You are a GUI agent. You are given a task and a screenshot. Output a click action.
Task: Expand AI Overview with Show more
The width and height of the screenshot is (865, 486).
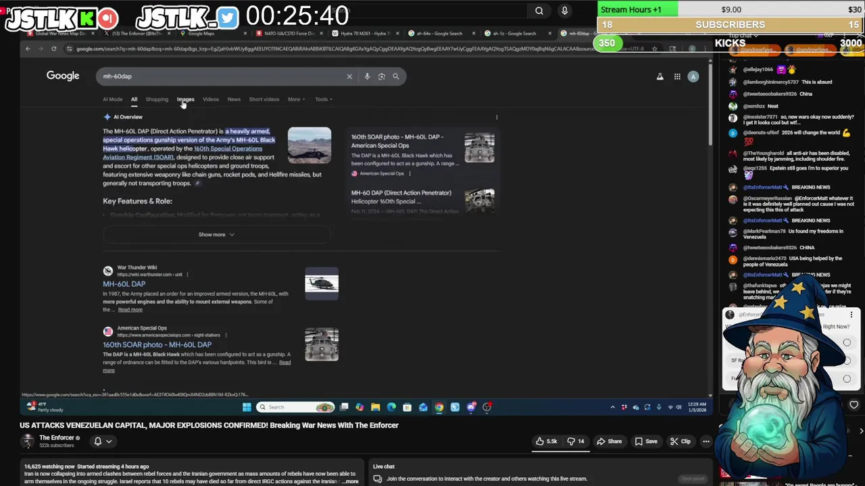[216, 234]
